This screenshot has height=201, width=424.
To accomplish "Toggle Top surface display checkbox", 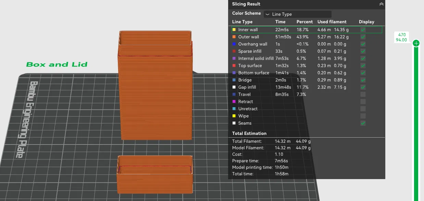I will pyautogui.click(x=363, y=66).
